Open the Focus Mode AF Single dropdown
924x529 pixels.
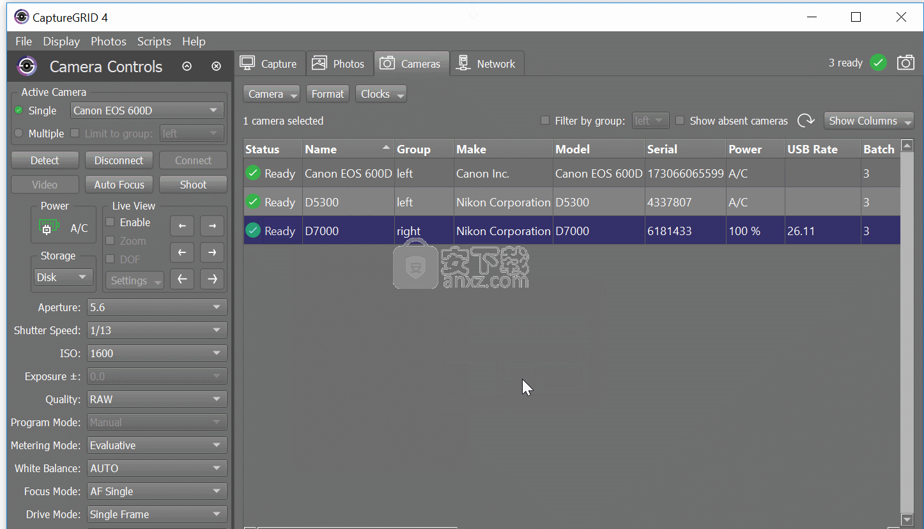click(157, 491)
